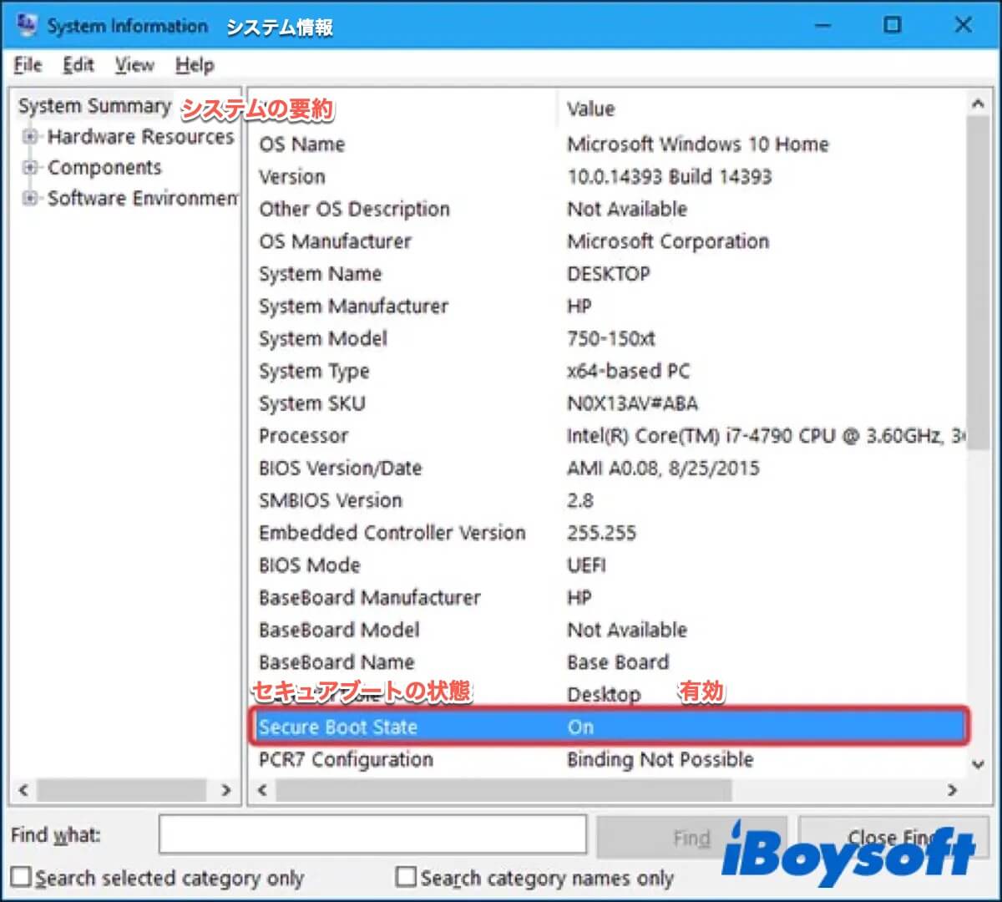Select the Hardware Resources tree item
This screenshot has height=902, width=1002.
point(140,136)
